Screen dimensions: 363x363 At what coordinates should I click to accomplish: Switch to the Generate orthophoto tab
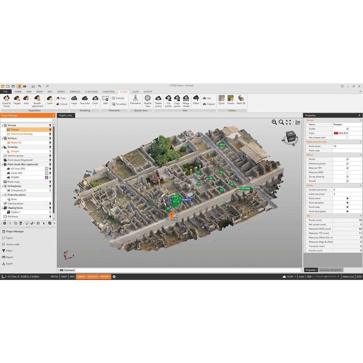[x=330, y=270]
